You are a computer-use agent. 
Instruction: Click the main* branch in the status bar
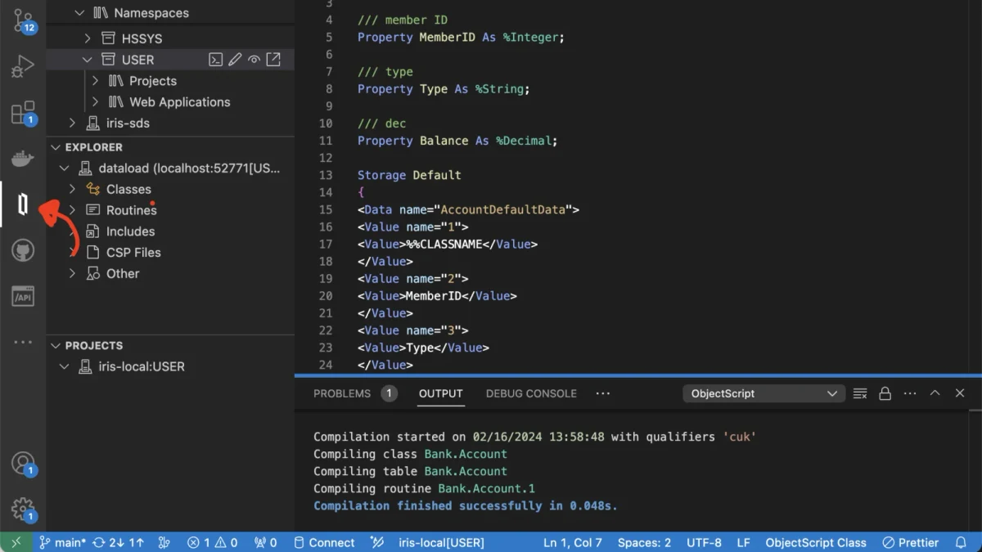click(x=62, y=543)
